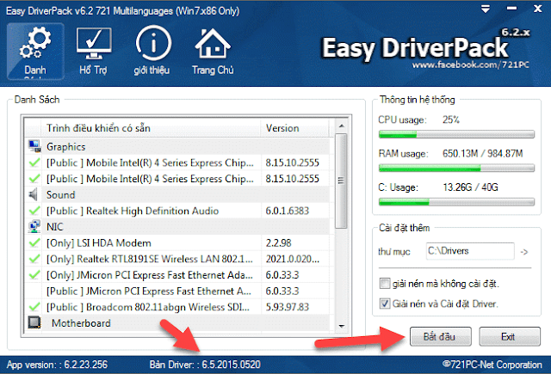Viewport: 551px width, 374px height.
Task: Select '[Only] LSI HDA Modem' row
Action: click(x=178, y=242)
